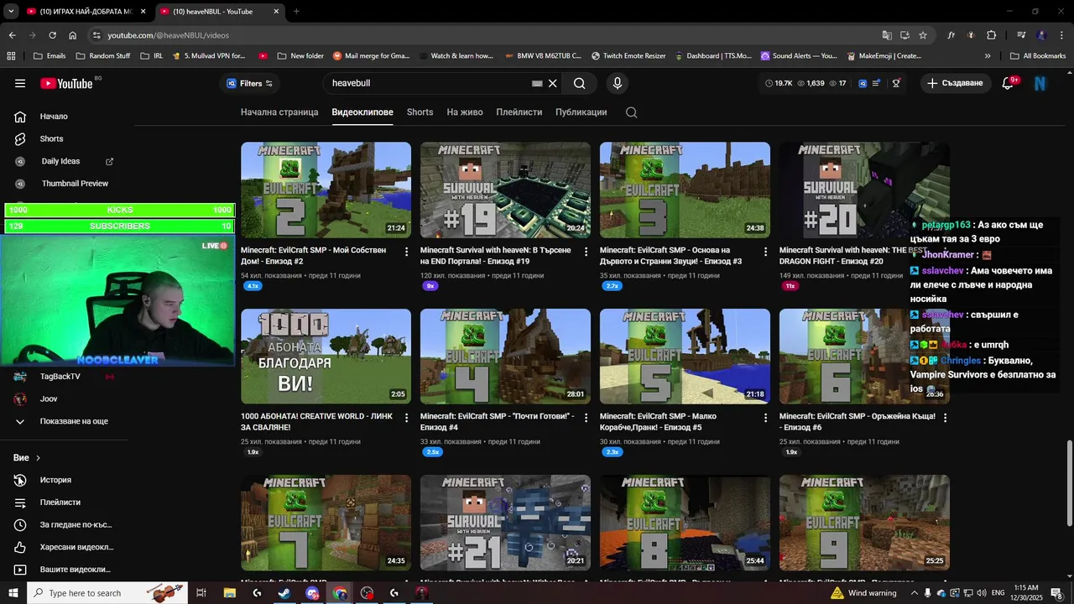1074x604 pixels.
Task: Expand the hidden bookmarks chevron
Action: 988,56
